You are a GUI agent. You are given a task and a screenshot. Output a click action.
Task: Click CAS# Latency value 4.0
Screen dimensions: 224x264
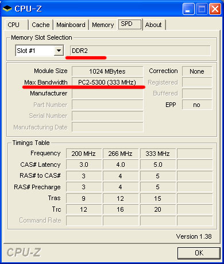point(121,164)
